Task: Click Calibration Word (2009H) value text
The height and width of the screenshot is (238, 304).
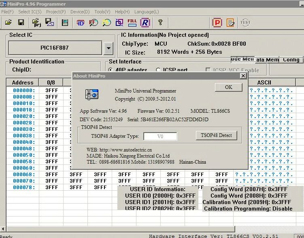Action: [x=247, y=202]
